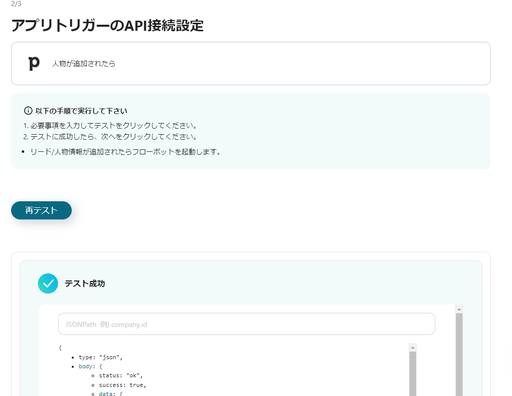Collapse the data: { JSON node

point(111,393)
